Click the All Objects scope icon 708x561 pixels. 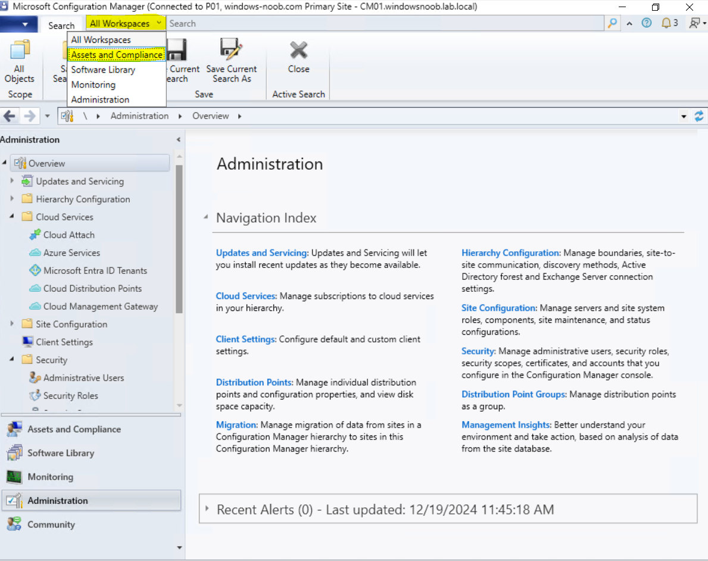click(x=20, y=49)
